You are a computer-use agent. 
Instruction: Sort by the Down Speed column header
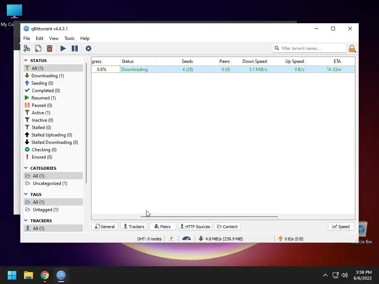click(x=250, y=61)
